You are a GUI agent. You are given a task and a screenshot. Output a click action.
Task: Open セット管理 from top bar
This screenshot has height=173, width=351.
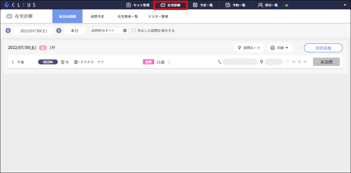point(138,5)
